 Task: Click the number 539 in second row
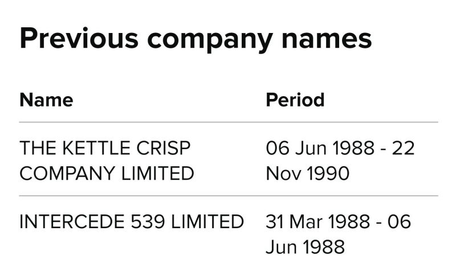click(148, 221)
